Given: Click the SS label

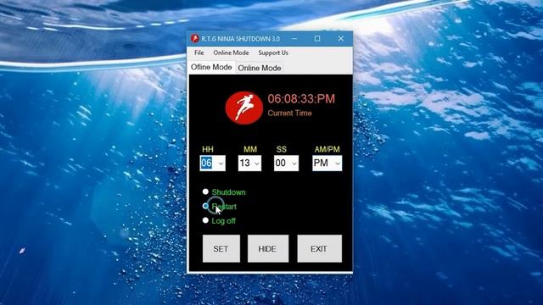Looking at the screenshot, I should pos(282,149).
